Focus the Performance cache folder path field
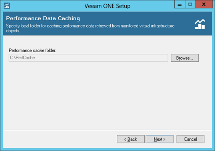Screen dimensions: 215x151 tap(88, 58)
